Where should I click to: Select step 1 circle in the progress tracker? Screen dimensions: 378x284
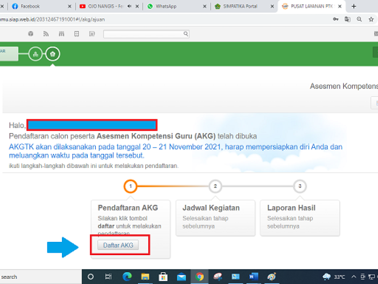(x=131, y=186)
